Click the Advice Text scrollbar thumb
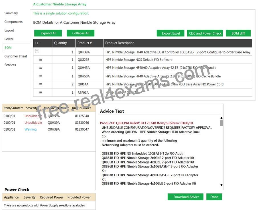This screenshot has height=212, width=258. [x=222, y=123]
